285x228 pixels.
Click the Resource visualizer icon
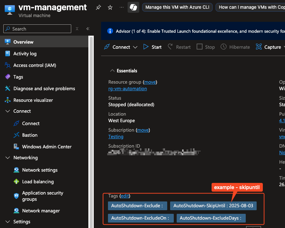tap(7, 100)
